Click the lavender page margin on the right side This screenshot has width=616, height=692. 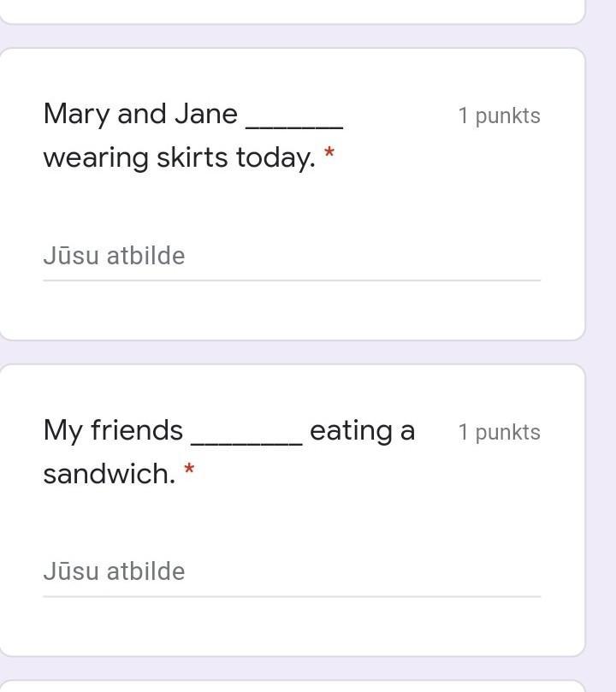tap(601, 346)
